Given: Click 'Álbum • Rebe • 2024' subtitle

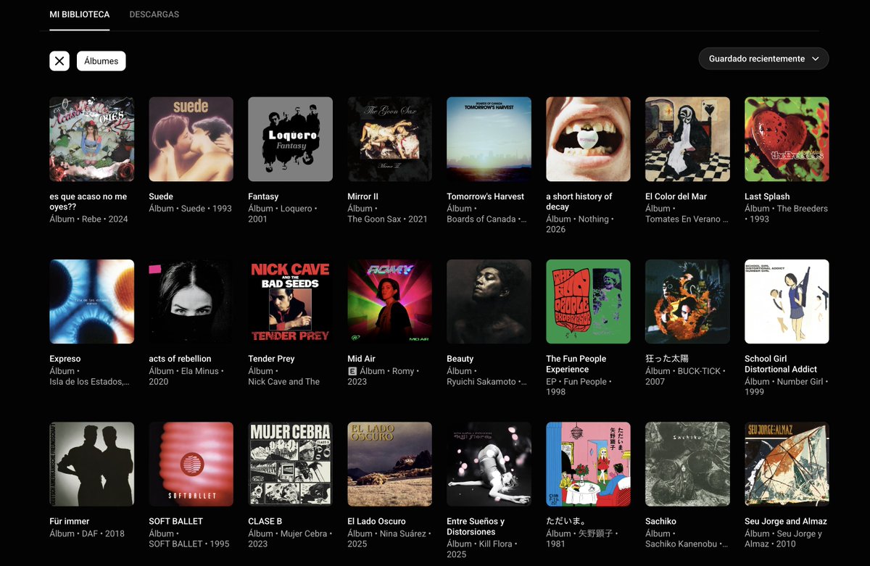Looking at the screenshot, I should [x=88, y=219].
